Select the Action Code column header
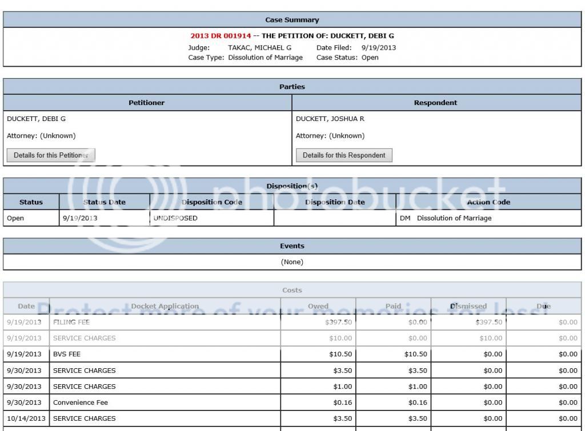 488,202
